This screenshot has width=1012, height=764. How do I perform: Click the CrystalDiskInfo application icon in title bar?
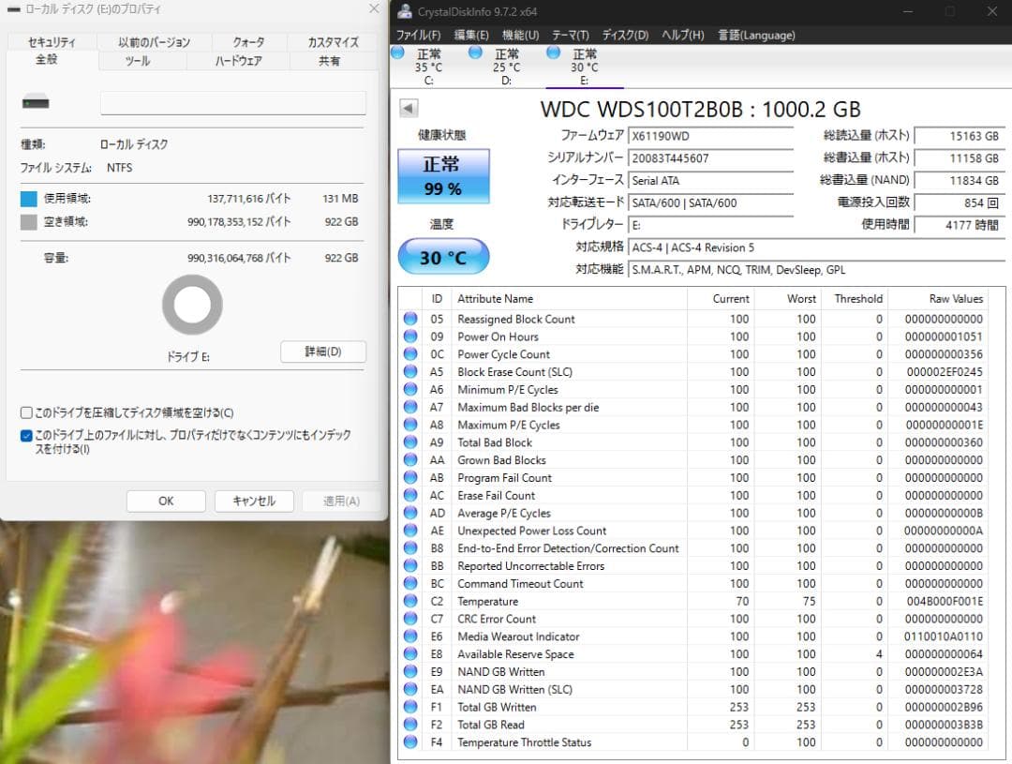click(403, 11)
